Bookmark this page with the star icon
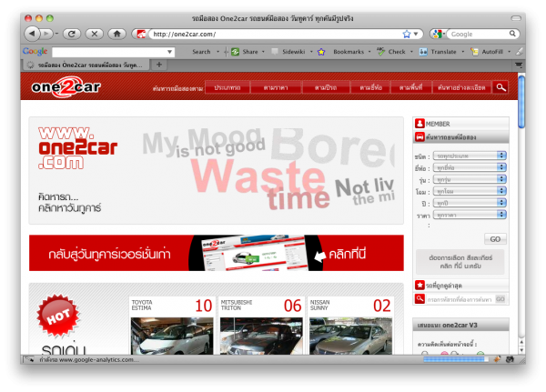Viewport: 546px width, 392px height. 407,34
